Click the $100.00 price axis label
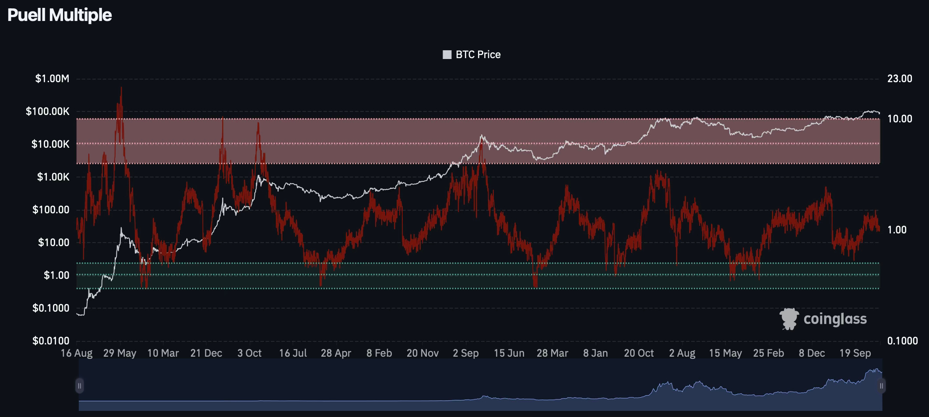This screenshot has width=929, height=417. [x=51, y=210]
